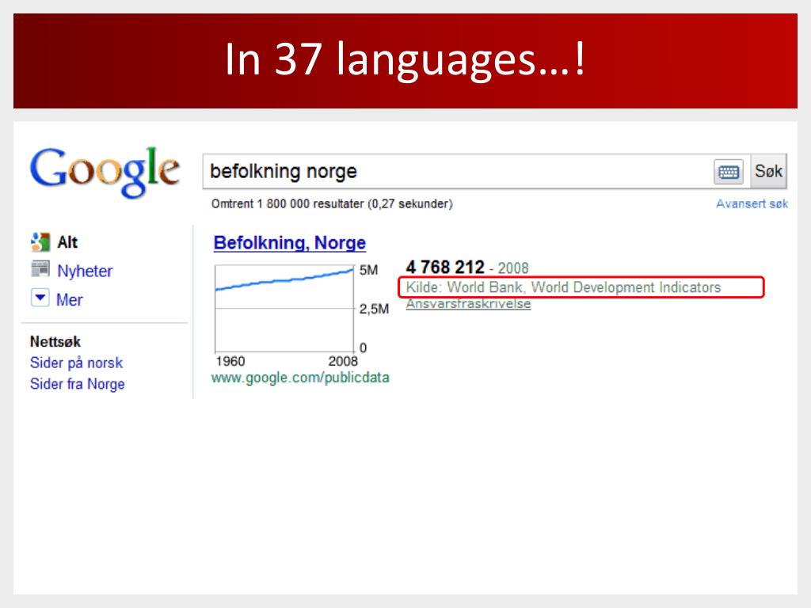The width and height of the screenshot is (811, 608).
Task: Click the Kilde: World Bank source text
Action: [563, 287]
